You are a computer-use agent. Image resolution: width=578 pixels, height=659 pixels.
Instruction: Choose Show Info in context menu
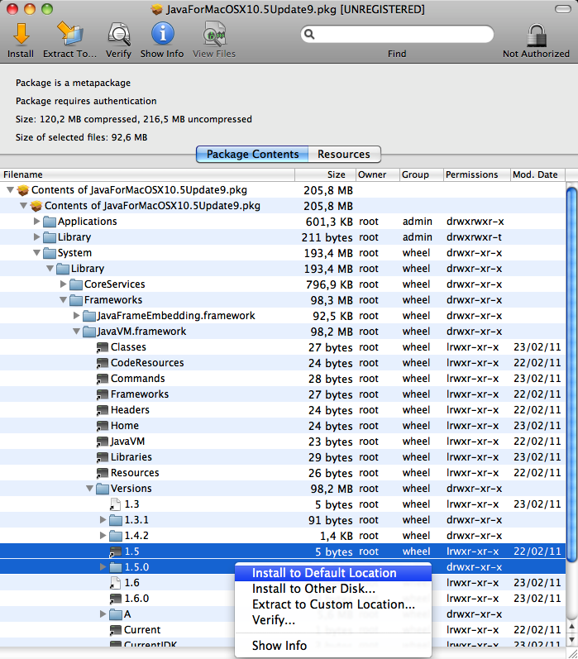333,646
